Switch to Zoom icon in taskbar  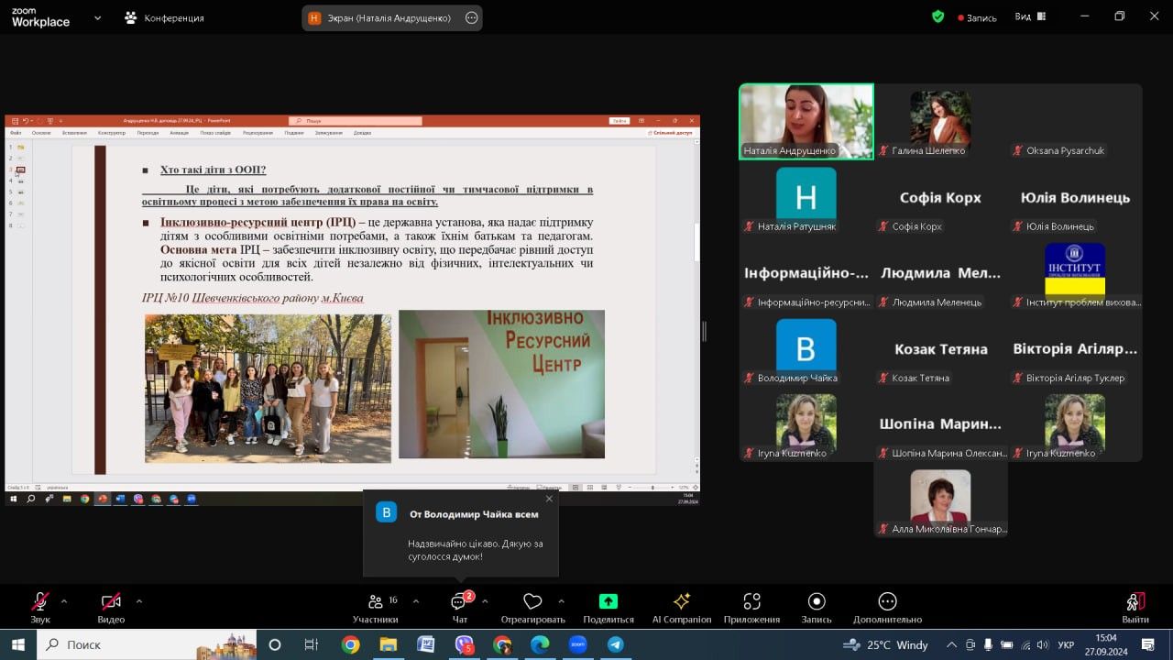click(577, 644)
